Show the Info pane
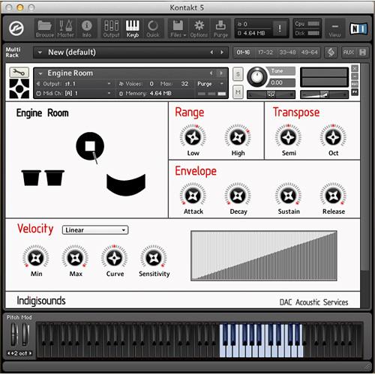The height and width of the screenshot is (375, 375). tap(86, 28)
